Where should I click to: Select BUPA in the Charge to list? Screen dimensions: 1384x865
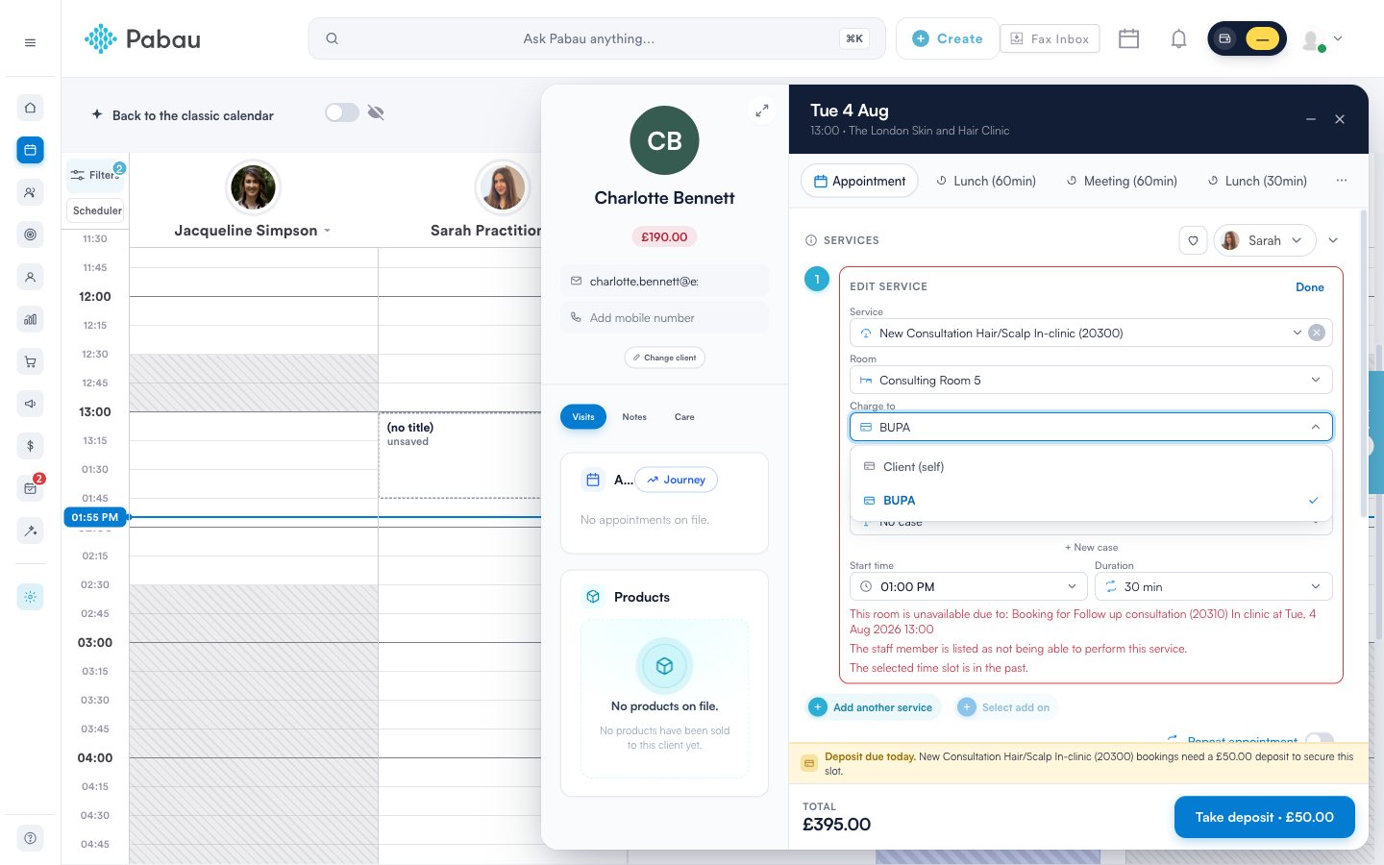(1091, 501)
